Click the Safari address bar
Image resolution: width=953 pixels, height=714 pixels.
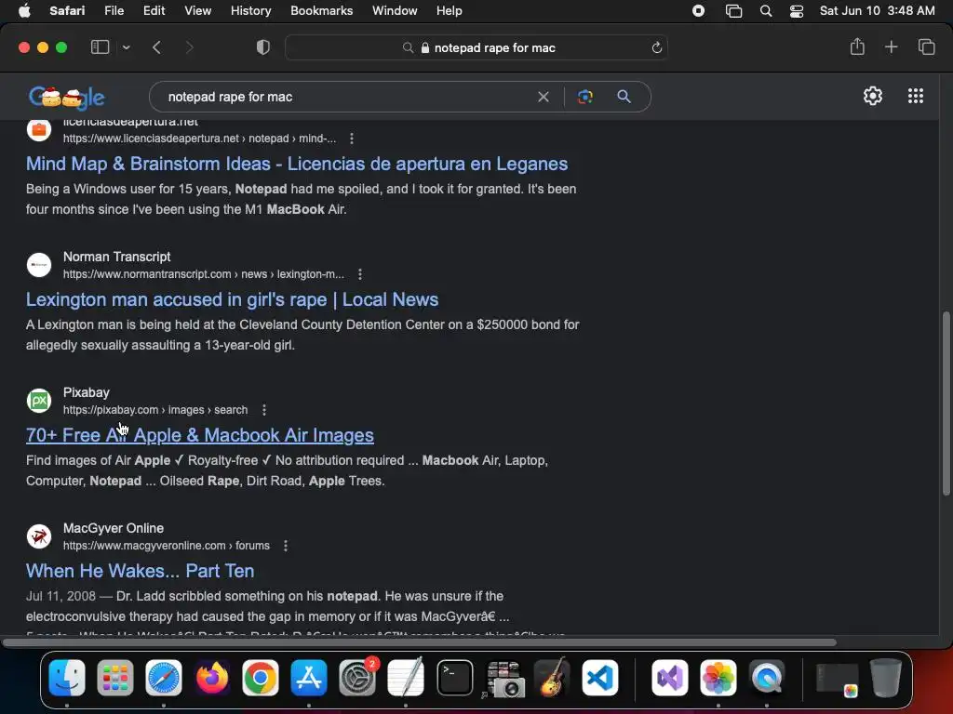tap(476, 47)
